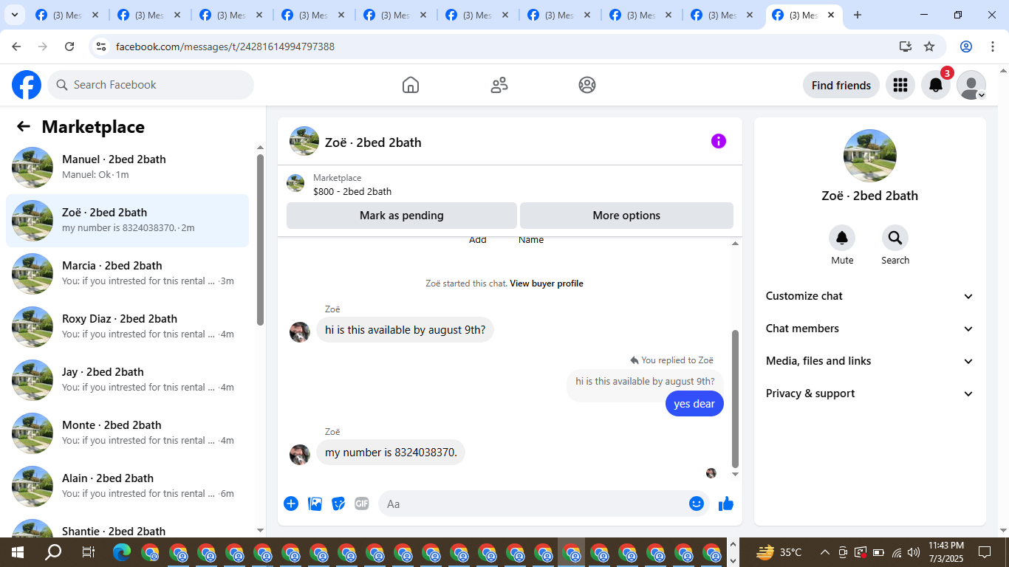Click the conversation list scrollbar
The width and height of the screenshot is (1009, 567).
click(260, 240)
